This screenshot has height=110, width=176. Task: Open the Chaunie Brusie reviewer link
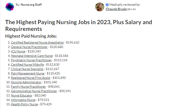[x=116, y=9]
